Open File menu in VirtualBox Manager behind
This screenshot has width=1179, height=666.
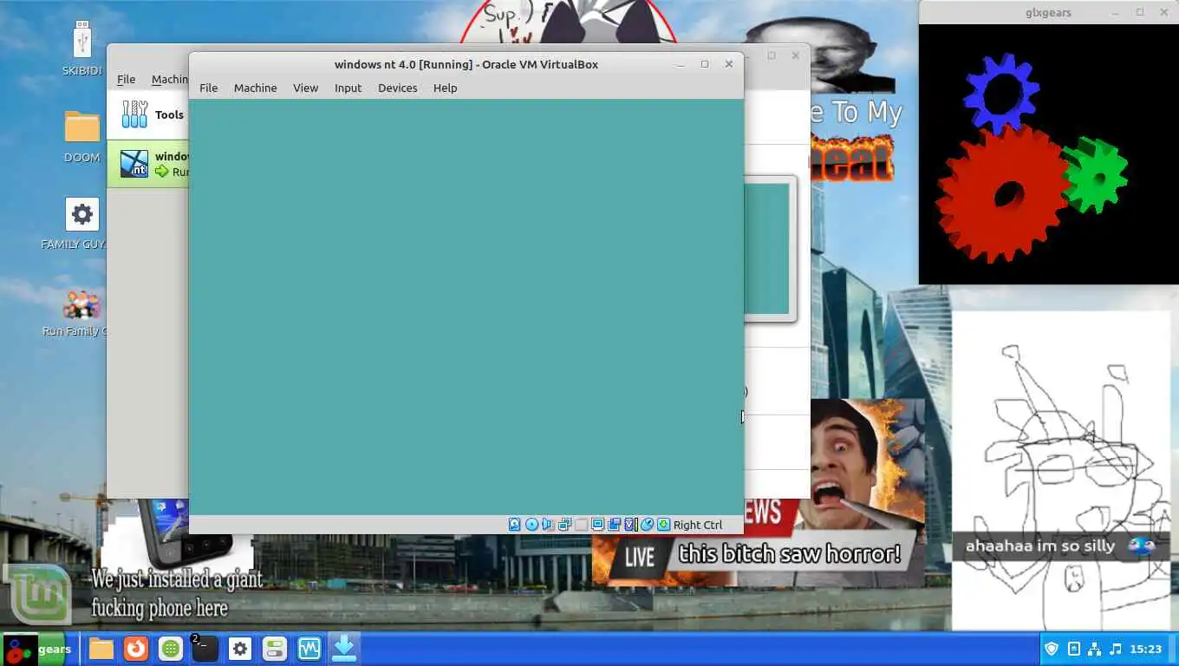point(126,79)
